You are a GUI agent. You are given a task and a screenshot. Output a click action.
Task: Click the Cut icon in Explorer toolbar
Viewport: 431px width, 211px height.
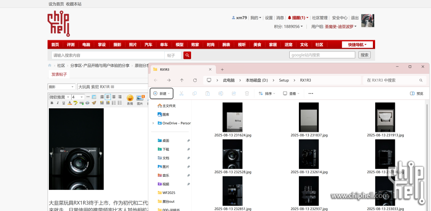click(181, 93)
